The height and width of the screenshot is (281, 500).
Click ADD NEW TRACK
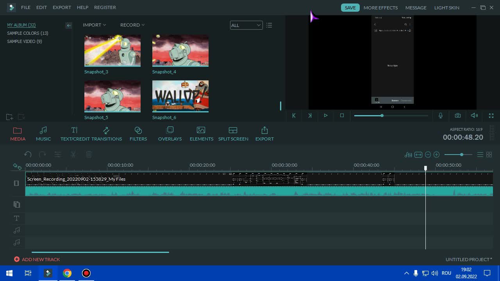click(37, 259)
